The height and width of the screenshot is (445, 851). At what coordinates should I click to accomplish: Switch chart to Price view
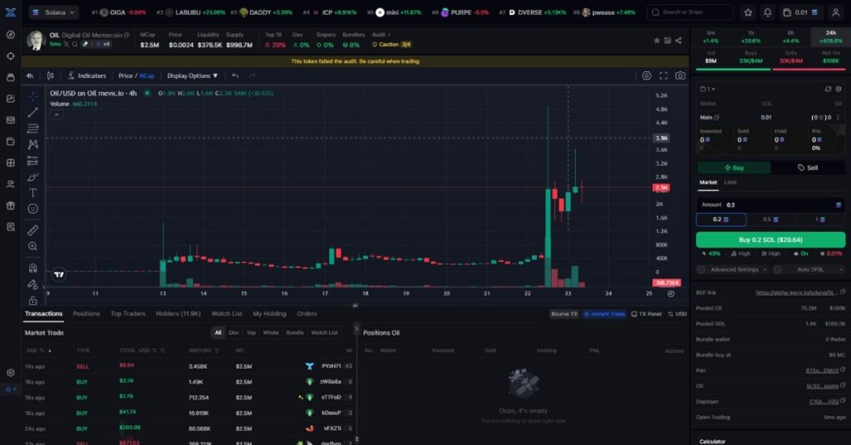(125, 76)
